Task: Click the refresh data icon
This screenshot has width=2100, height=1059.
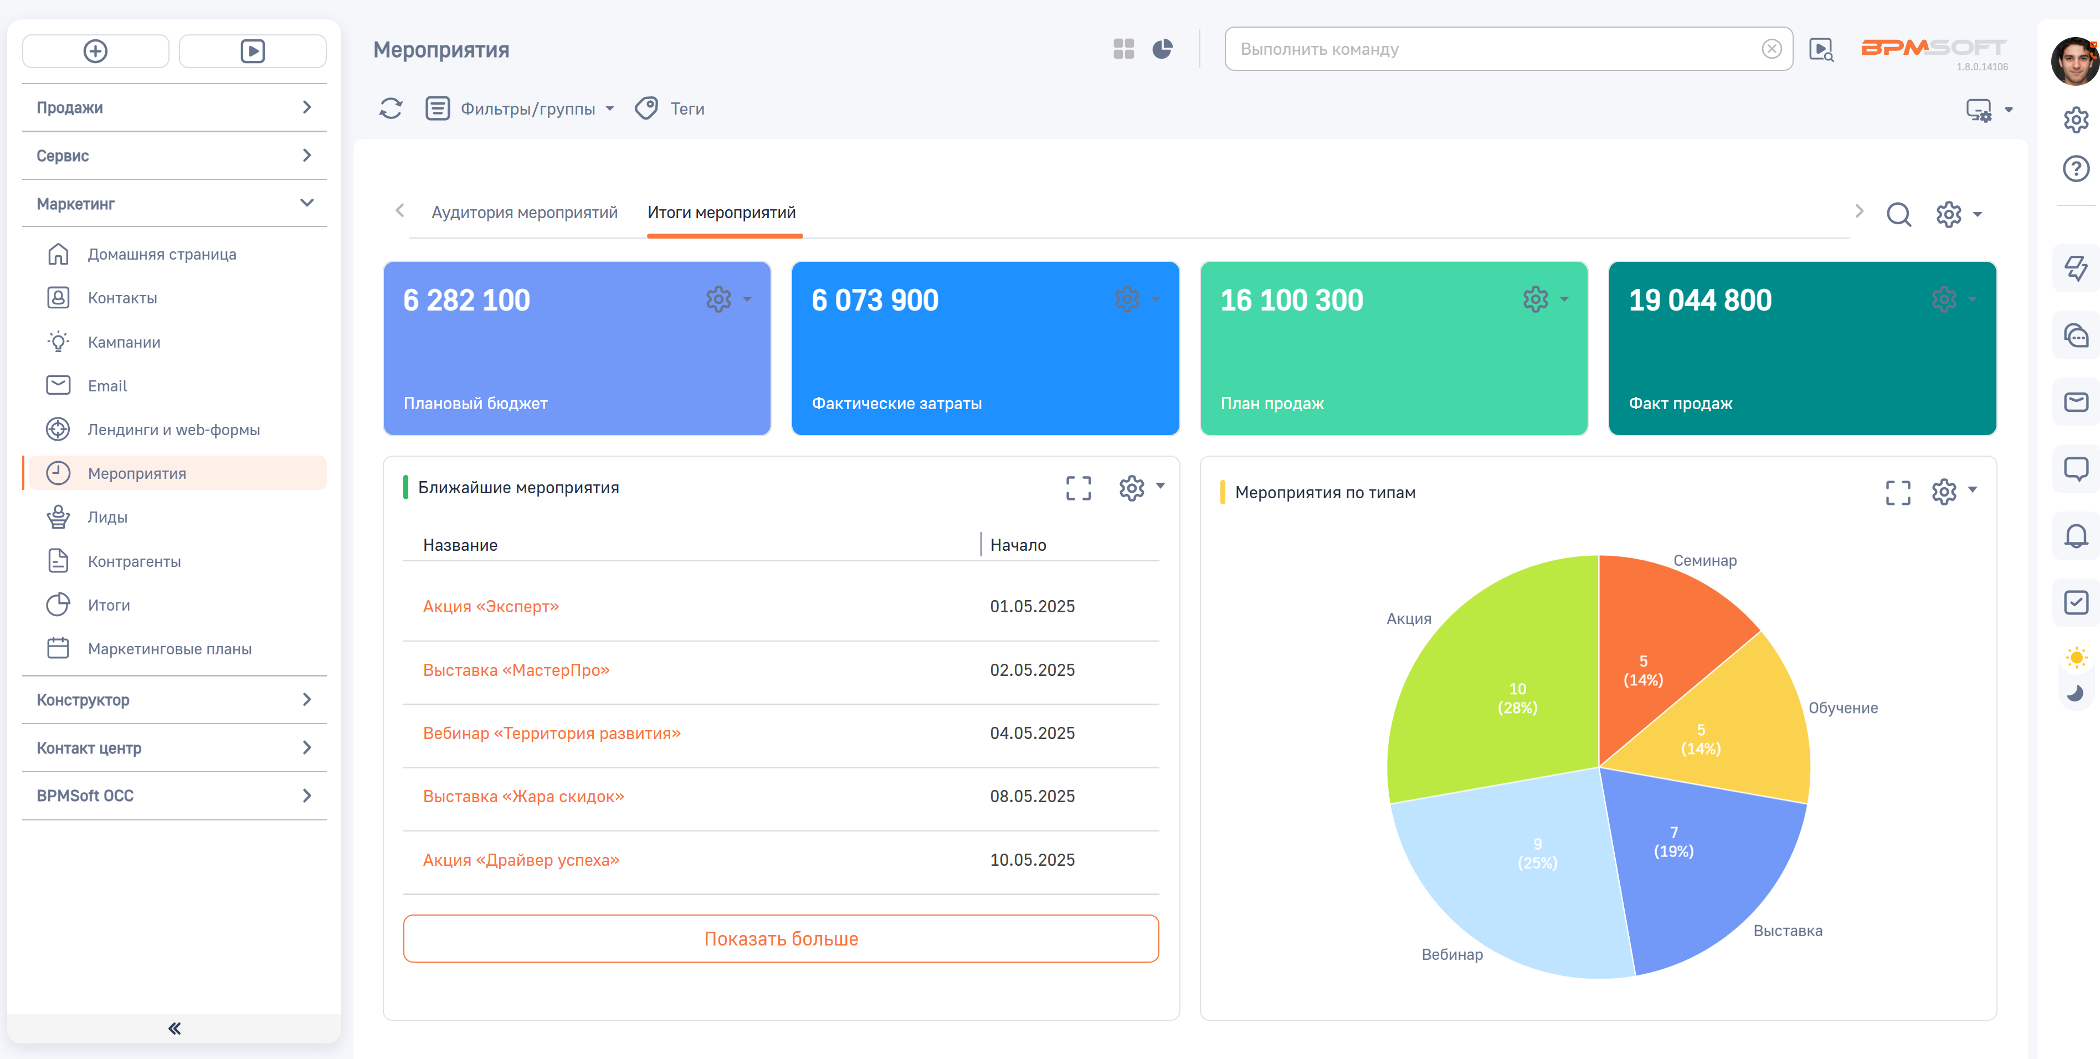Action: [391, 109]
